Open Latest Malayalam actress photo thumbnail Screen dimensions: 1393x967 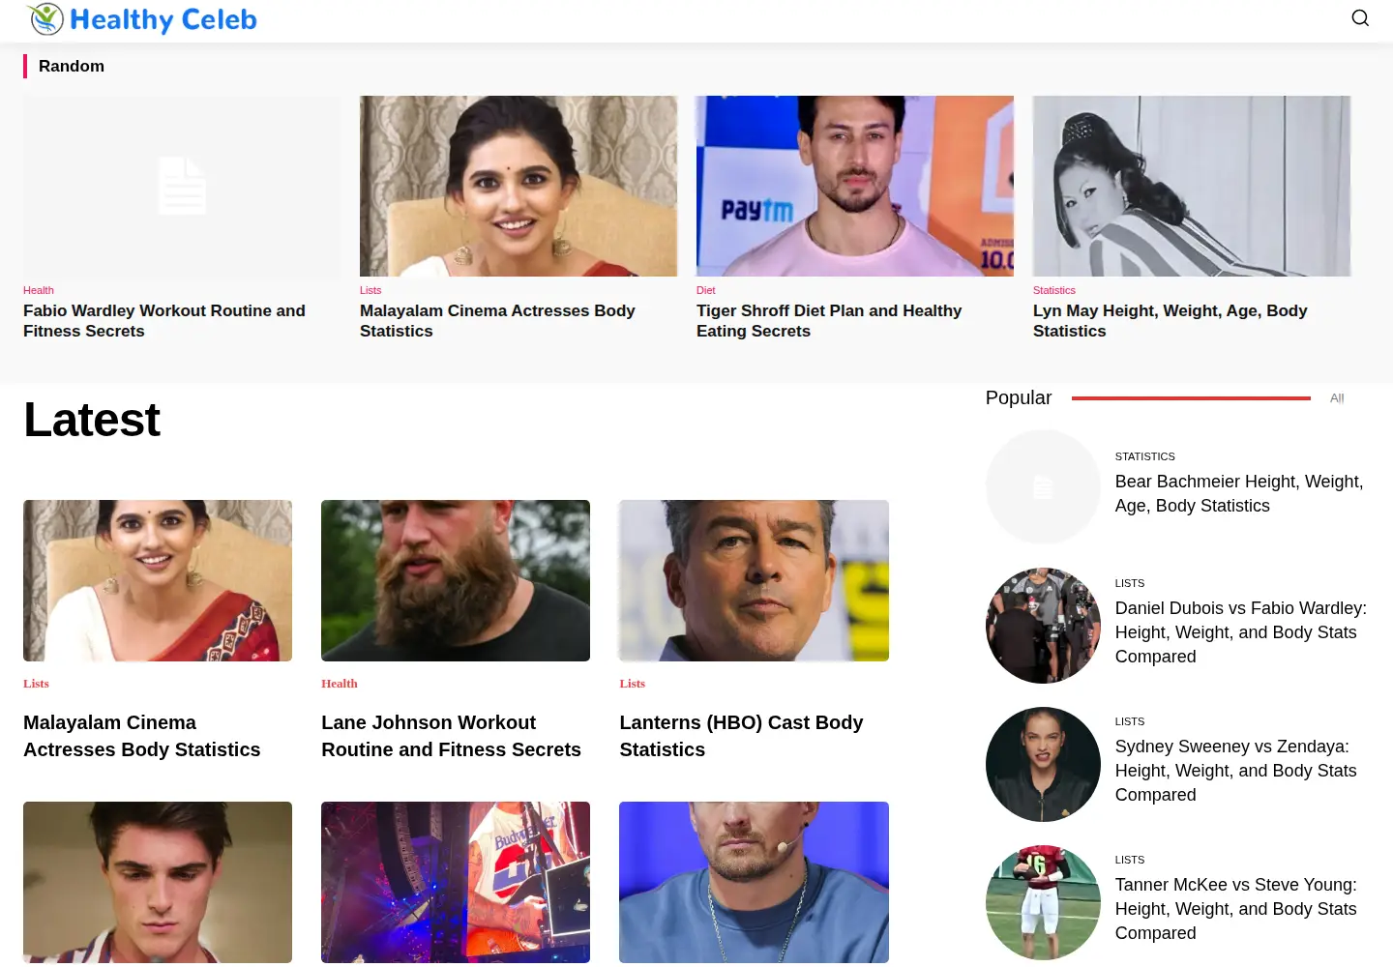pyautogui.click(x=158, y=580)
